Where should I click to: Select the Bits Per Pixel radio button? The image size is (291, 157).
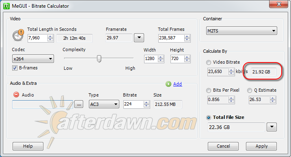209,90
